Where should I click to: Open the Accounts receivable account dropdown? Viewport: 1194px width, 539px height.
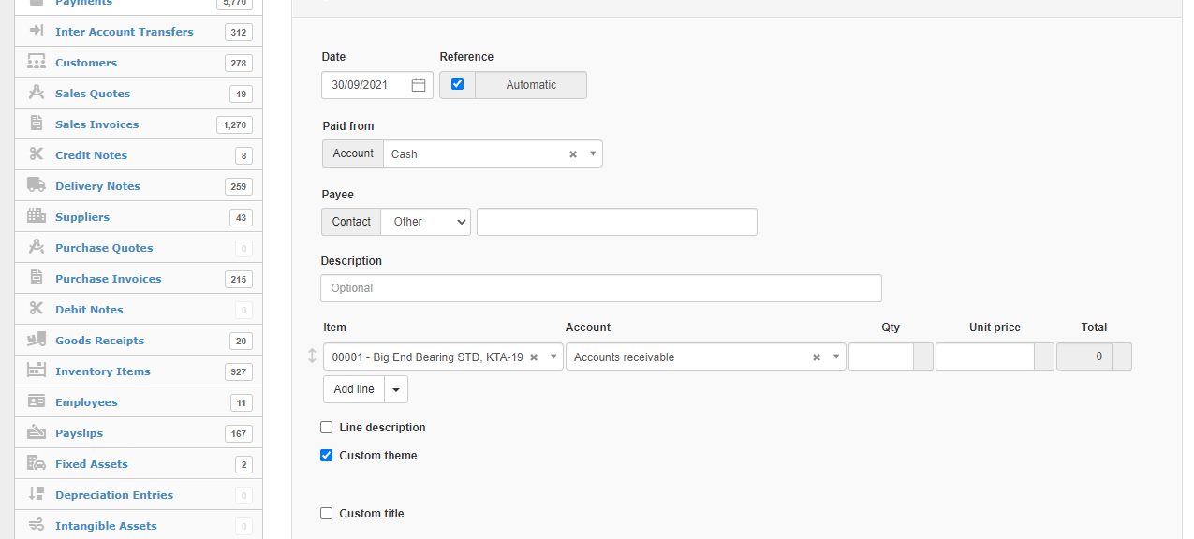[835, 357]
